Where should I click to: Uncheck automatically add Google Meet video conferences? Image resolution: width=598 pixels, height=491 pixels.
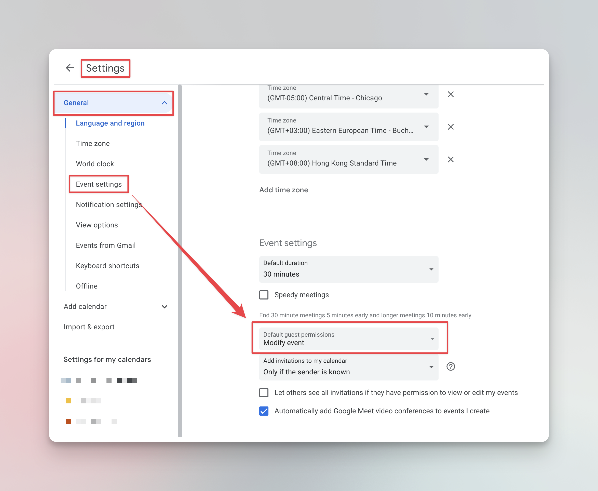(264, 411)
